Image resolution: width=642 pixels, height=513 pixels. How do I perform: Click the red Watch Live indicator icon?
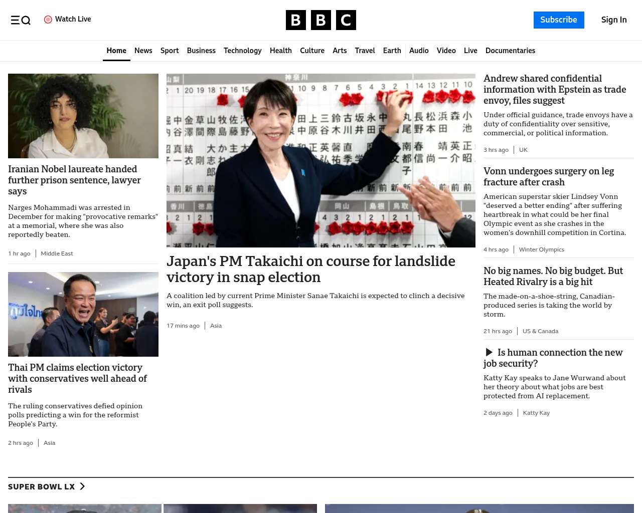coord(48,20)
